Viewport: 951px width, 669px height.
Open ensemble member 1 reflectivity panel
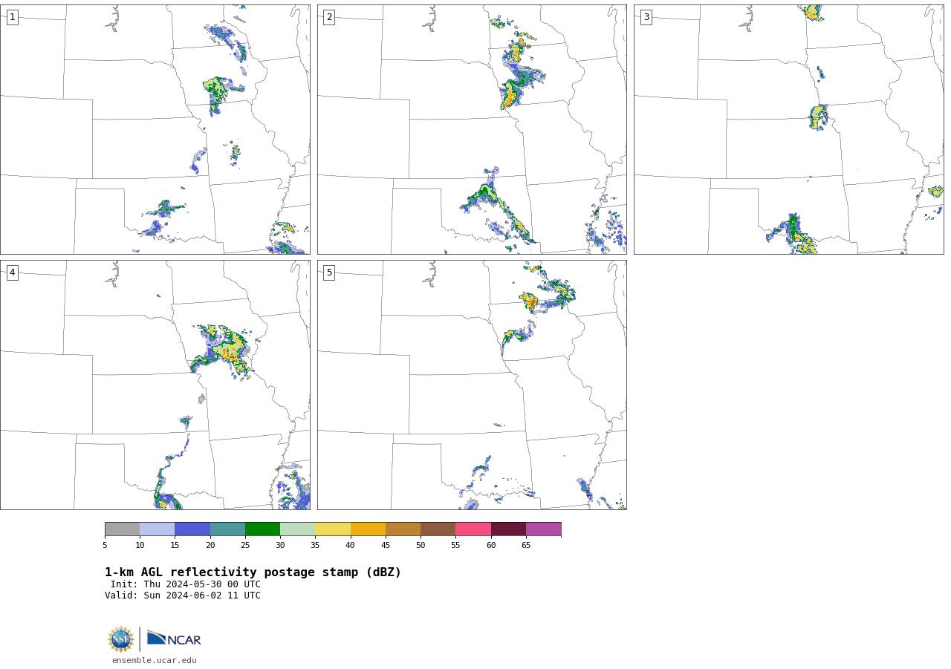point(155,129)
